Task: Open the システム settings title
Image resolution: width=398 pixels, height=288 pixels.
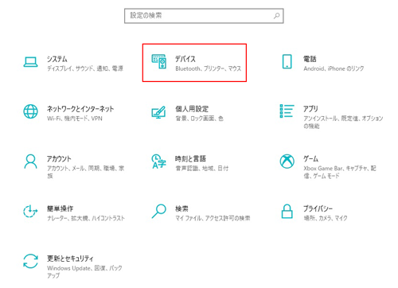Action: pos(57,59)
